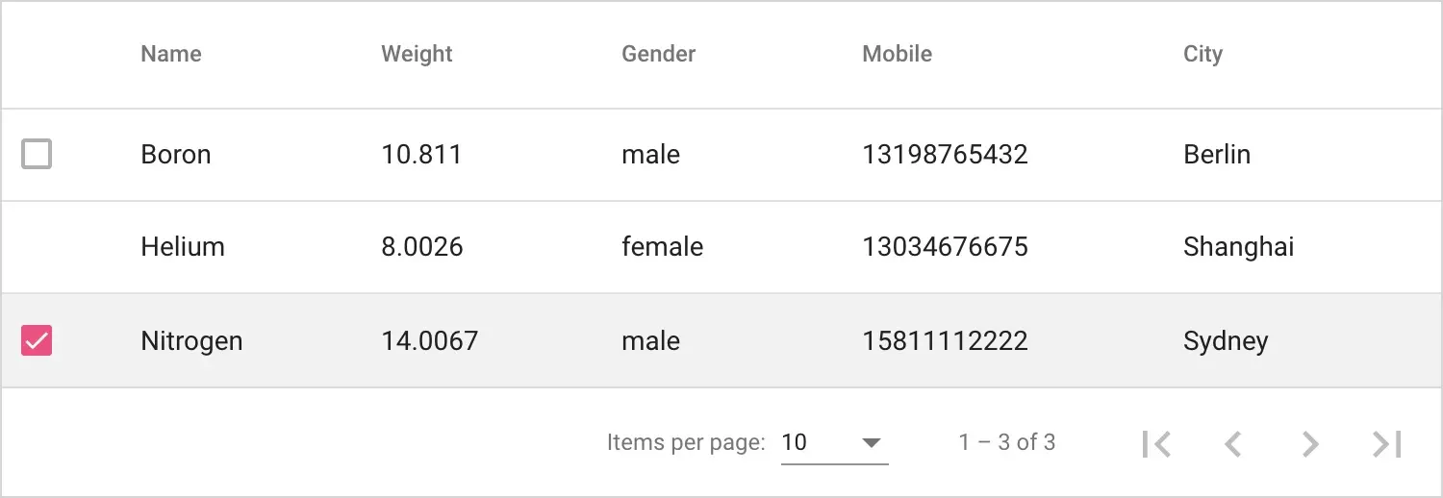
Task: Click the 8.0026 weight cell
Action: click(422, 247)
